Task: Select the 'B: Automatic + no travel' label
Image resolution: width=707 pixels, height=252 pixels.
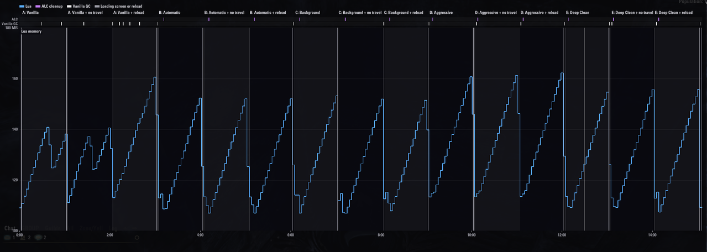Action: (224, 12)
